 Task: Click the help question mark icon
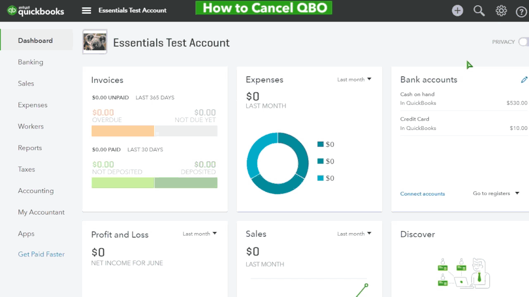(521, 11)
